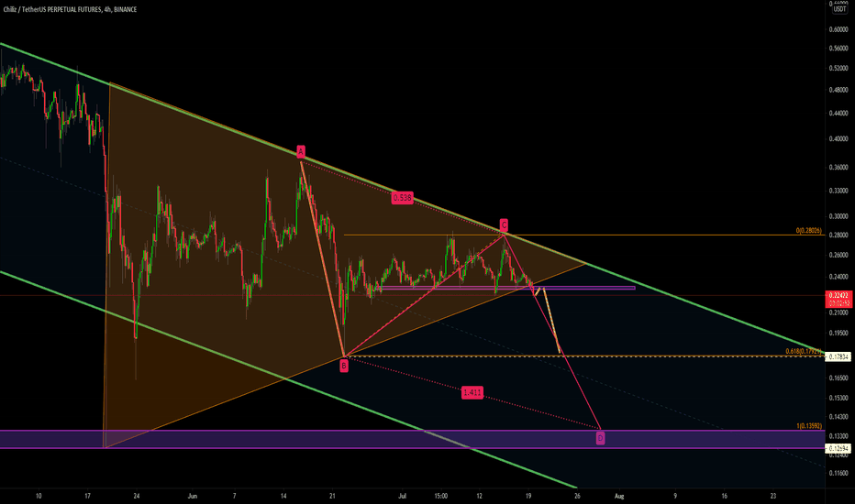This screenshot has width=855, height=504.
Task: Click the 0.19500 price axis value
Action: (x=838, y=333)
